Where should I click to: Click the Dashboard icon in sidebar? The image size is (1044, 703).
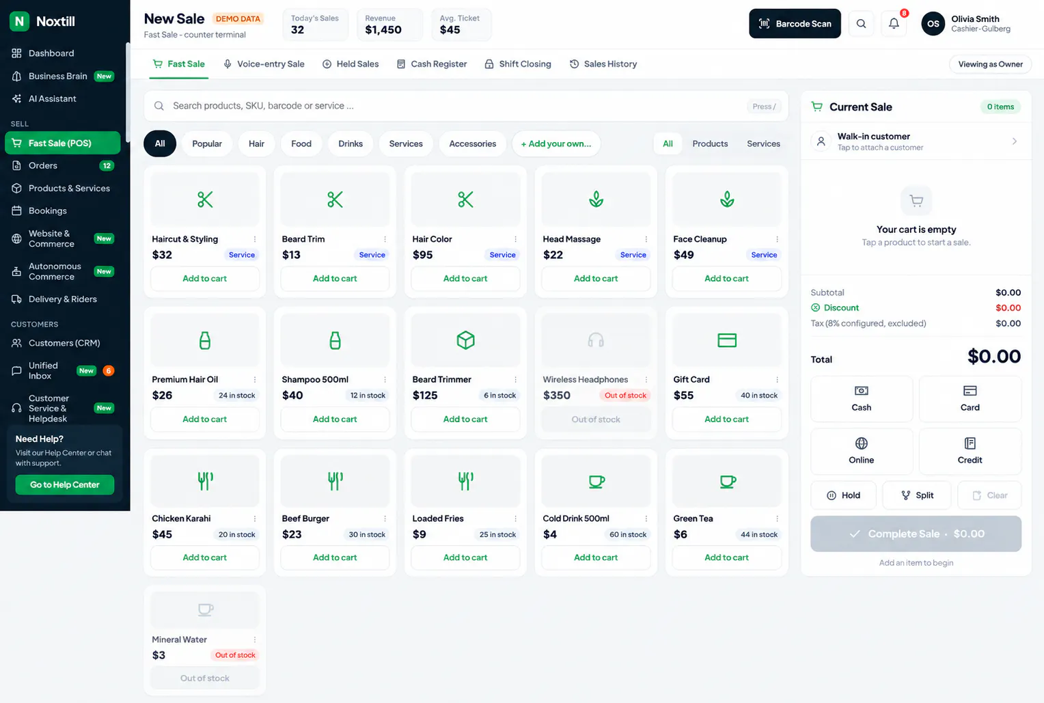(16, 53)
